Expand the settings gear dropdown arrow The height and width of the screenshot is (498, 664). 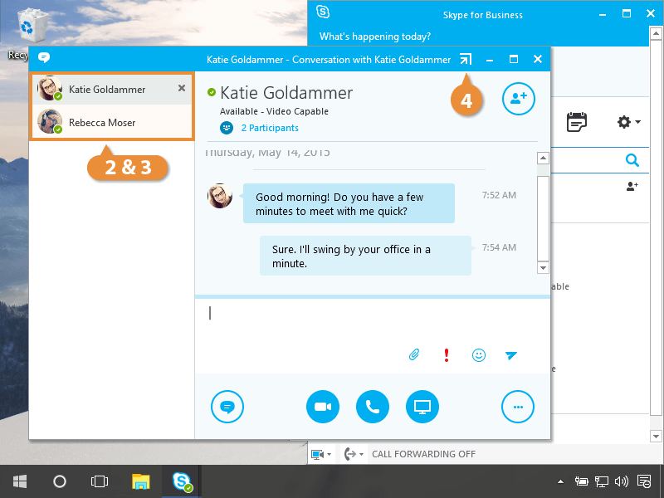tap(637, 123)
